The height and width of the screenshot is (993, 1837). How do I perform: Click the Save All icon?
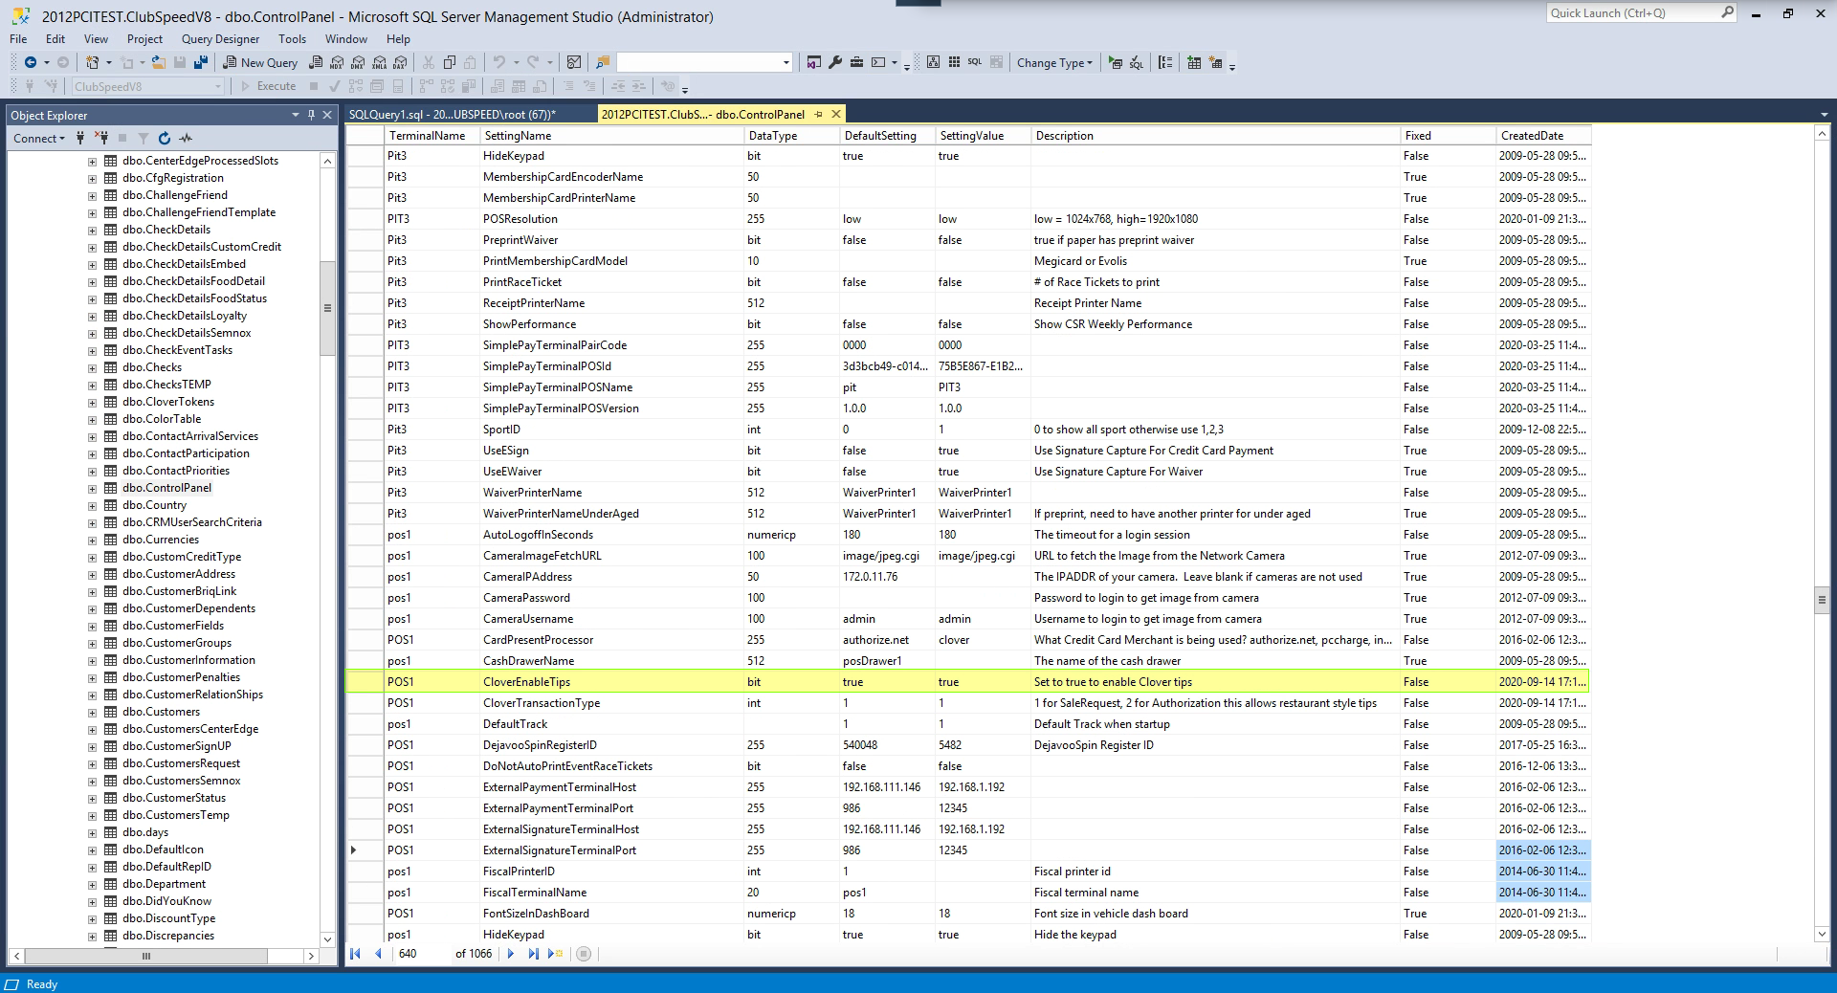pyautogui.click(x=201, y=62)
